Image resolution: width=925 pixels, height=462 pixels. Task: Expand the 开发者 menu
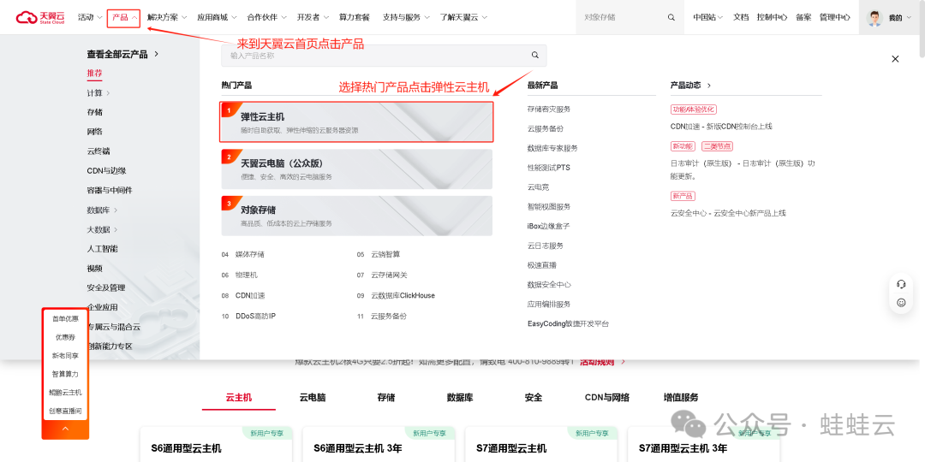(313, 18)
